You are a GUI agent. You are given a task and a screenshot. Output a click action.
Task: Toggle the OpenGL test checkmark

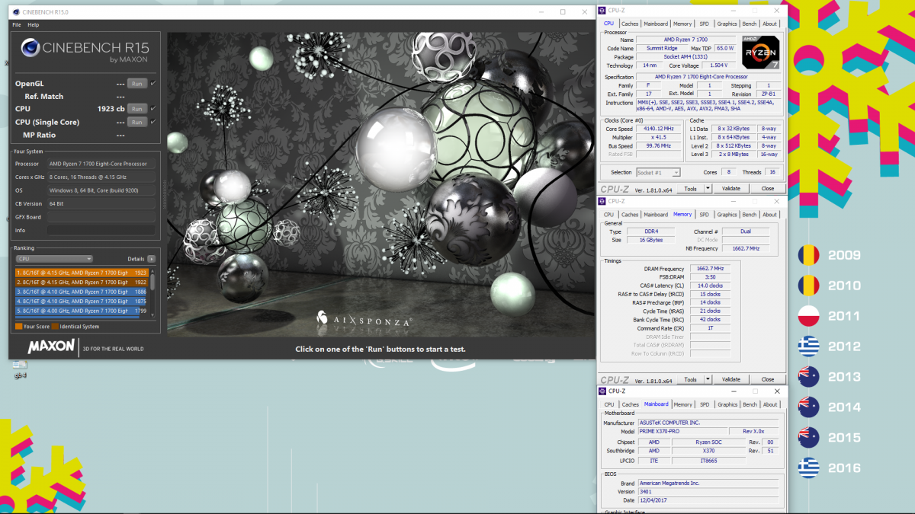pos(153,83)
